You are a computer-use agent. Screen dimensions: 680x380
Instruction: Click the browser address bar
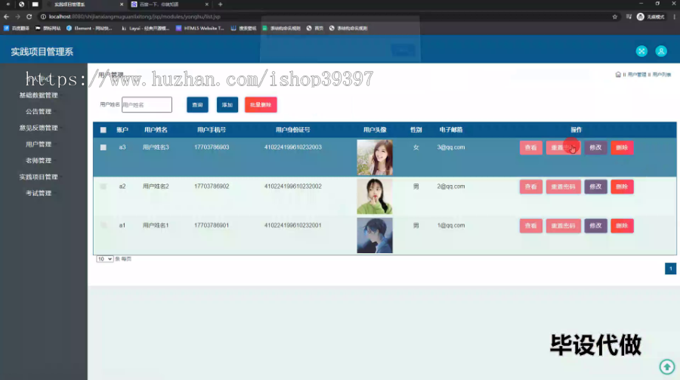pyautogui.click(x=325, y=17)
